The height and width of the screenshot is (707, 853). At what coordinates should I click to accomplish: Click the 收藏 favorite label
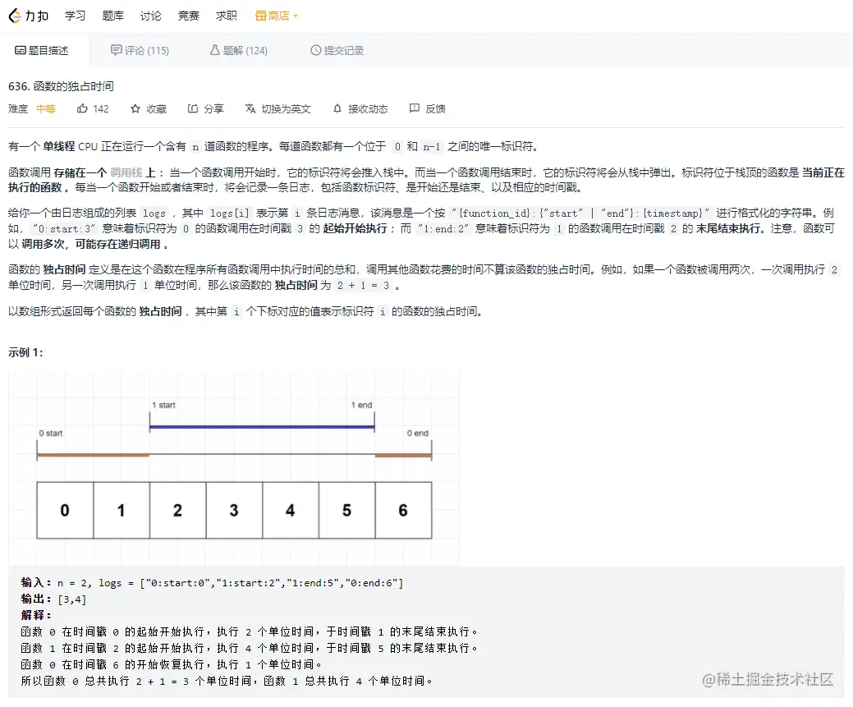pyautogui.click(x=156, y=109)
